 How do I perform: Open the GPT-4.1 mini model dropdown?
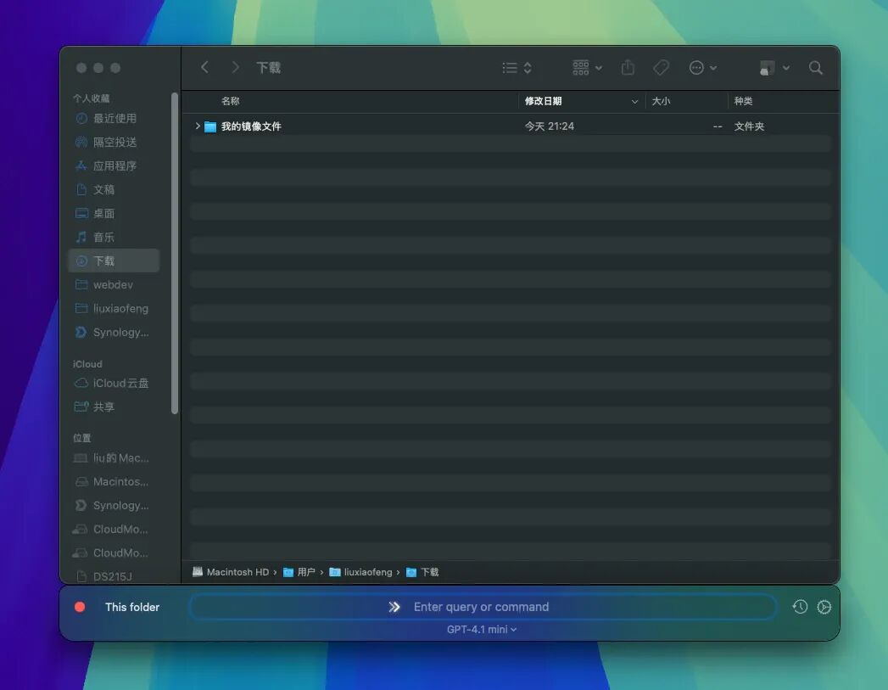point(482,630)
